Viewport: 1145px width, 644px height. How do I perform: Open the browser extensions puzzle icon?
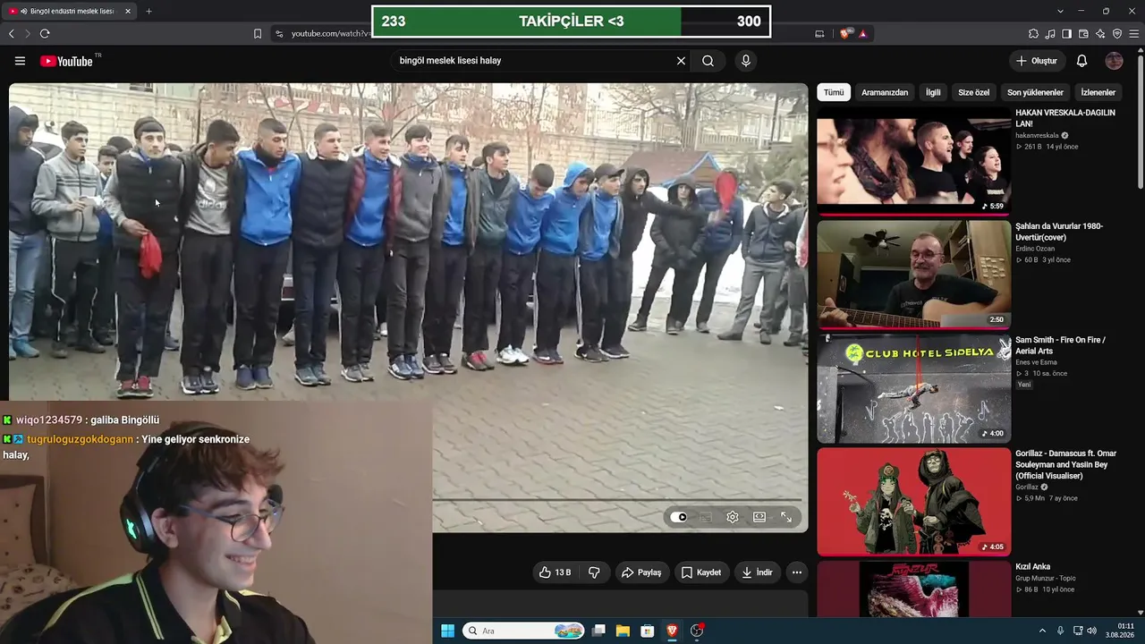click(1033, 34)
